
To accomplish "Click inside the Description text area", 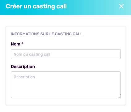I will (x=66, y=85).
